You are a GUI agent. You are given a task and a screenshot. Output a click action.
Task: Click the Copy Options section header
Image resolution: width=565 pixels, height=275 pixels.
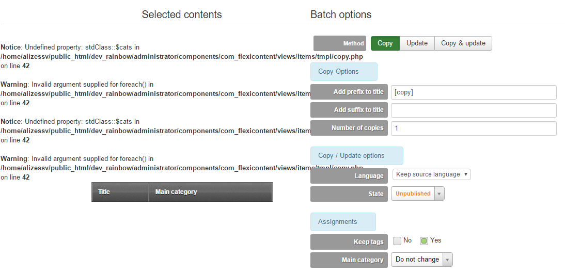pyautogui.click(x=344, y=72)
